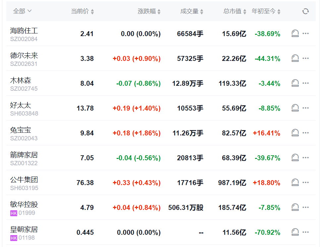Screen dimensions: 320x247
Task: Click 木林森 market cap 119.33亿
Action: pyautogui.click(x=233, y=84)
